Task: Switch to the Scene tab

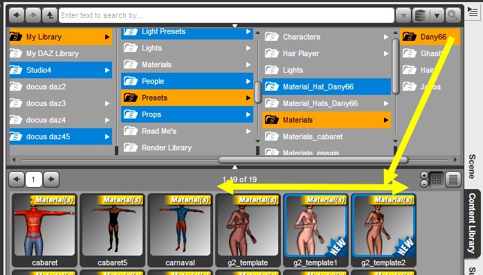Action: click(472, 166)
